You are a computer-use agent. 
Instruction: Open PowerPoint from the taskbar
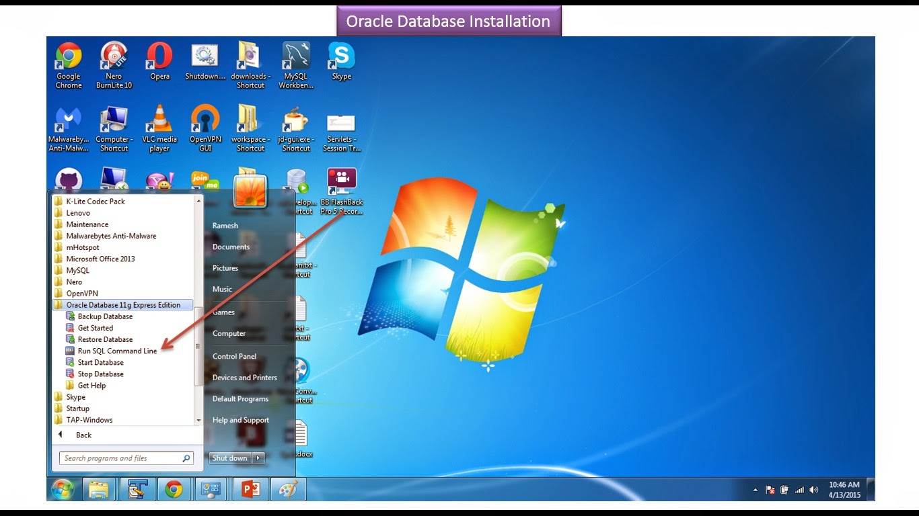point(250,489)
